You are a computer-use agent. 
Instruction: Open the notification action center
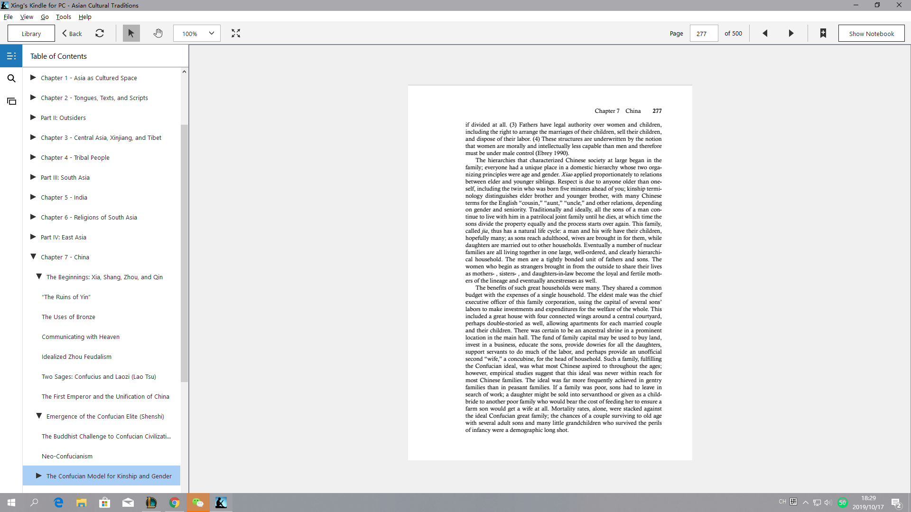click(896, 503)
